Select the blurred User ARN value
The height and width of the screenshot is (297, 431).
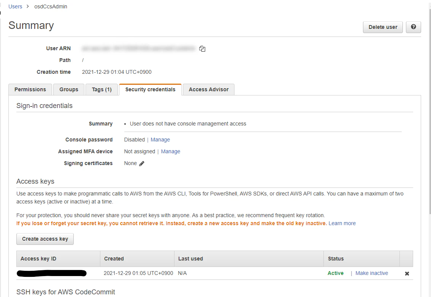138,49
